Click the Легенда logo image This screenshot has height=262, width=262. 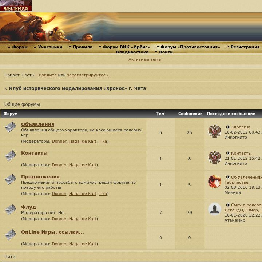16,6
